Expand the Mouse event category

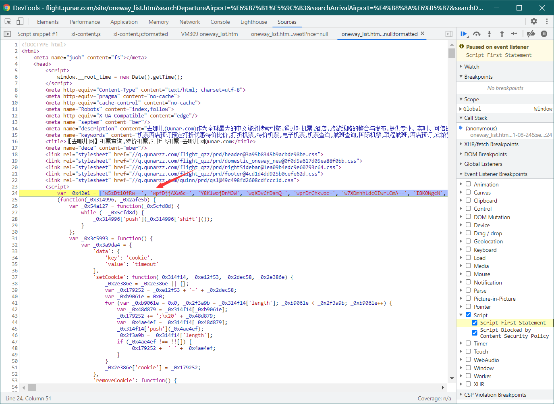pos(461,274)
